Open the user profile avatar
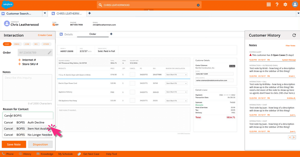The height and width of the screenshot is (157, 300). (295, 5)
